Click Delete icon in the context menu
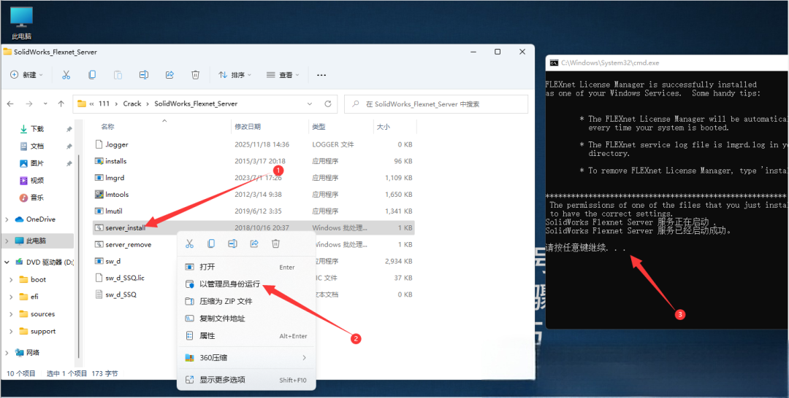The width and height of the screenshot is (789, 398). click(x=275, y=244)
